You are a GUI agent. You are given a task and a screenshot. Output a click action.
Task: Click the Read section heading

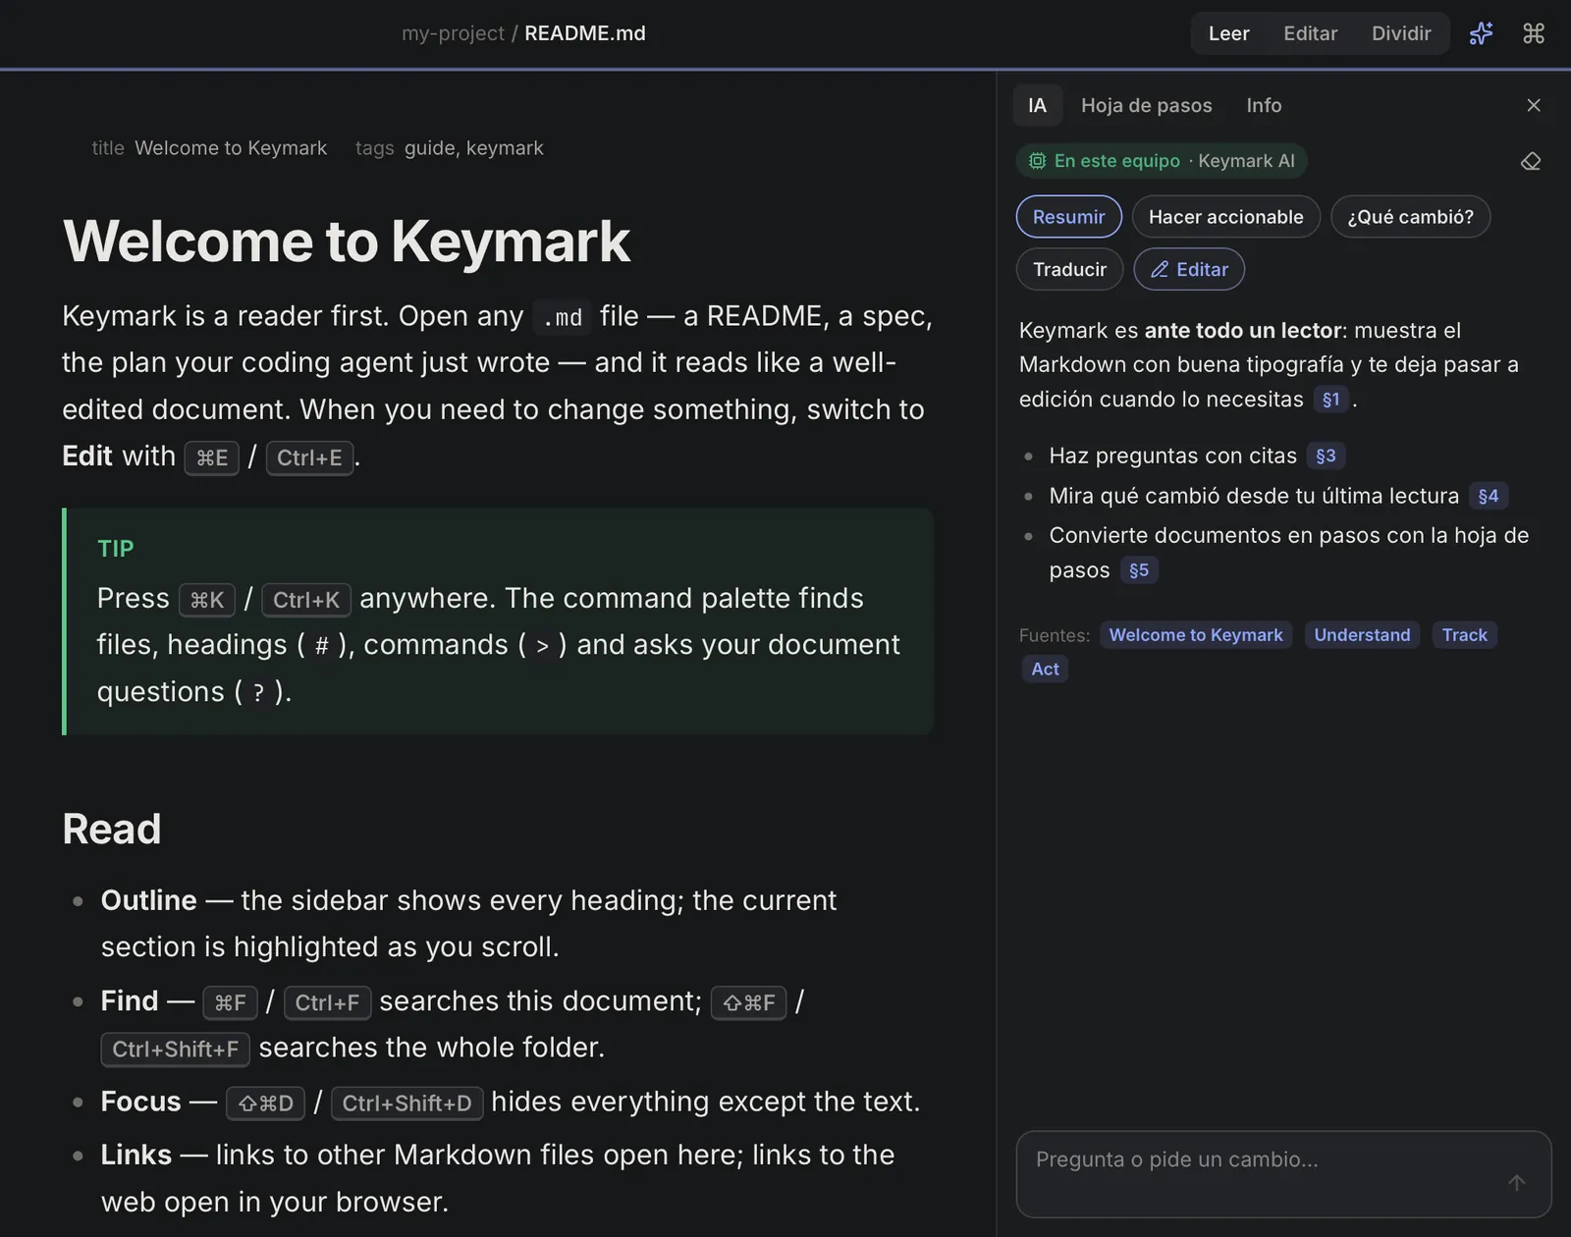coord(112,830)
